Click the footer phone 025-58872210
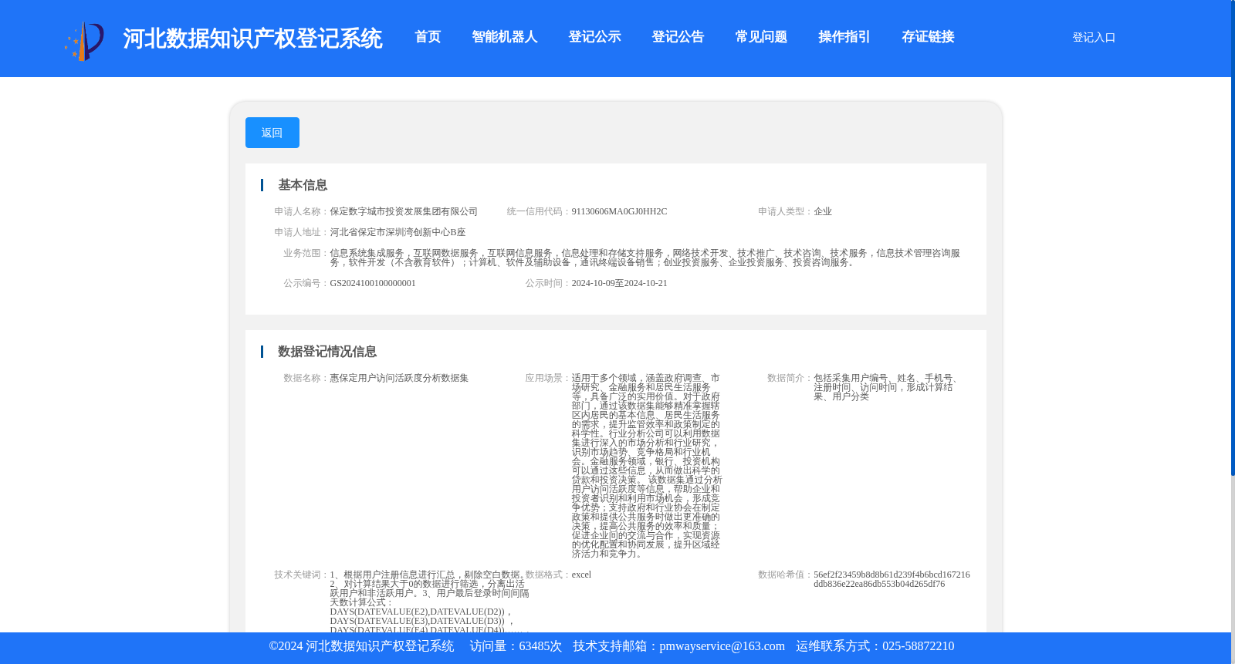This screenshot has width=1235, height=664. pos(918,646)
